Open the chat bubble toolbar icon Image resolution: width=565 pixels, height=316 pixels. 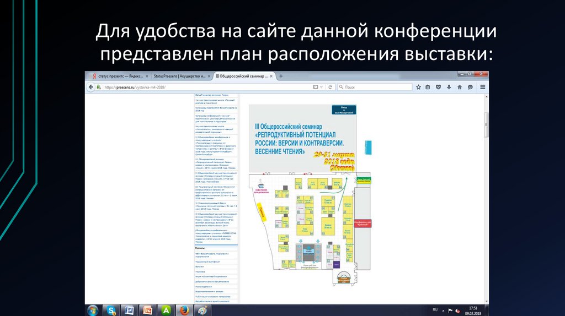(x=470, y=87)
